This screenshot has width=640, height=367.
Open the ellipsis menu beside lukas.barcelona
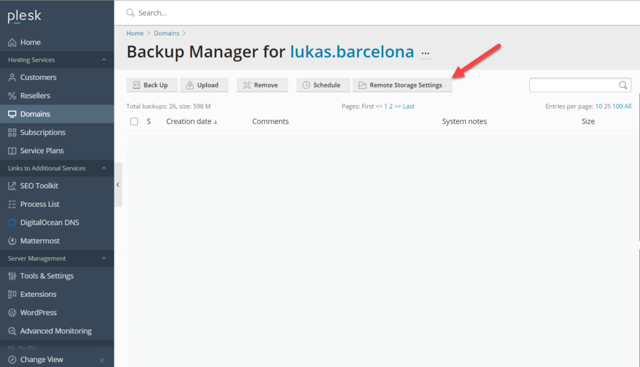tap(425, 53)
